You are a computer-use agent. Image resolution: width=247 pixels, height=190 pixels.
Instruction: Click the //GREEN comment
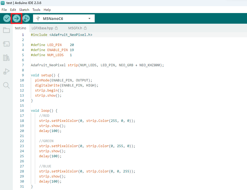pyautogui.click(x=46, y=141)
